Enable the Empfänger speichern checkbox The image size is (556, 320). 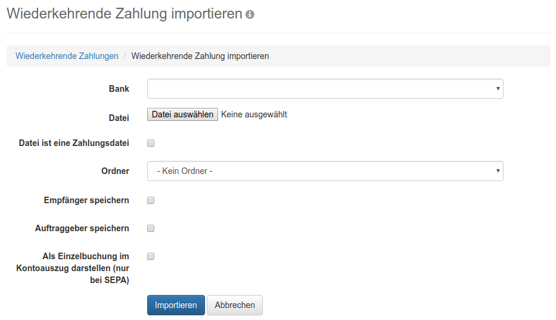(x=151, y=200)
